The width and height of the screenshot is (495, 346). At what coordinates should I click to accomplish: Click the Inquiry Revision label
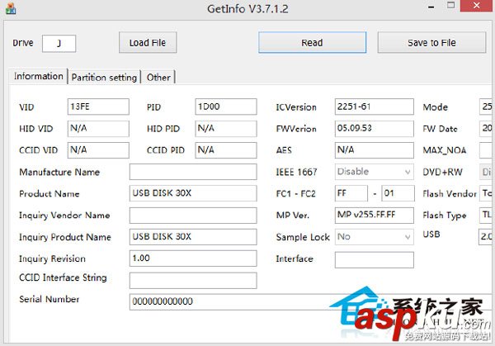click(x=53, y=258)
